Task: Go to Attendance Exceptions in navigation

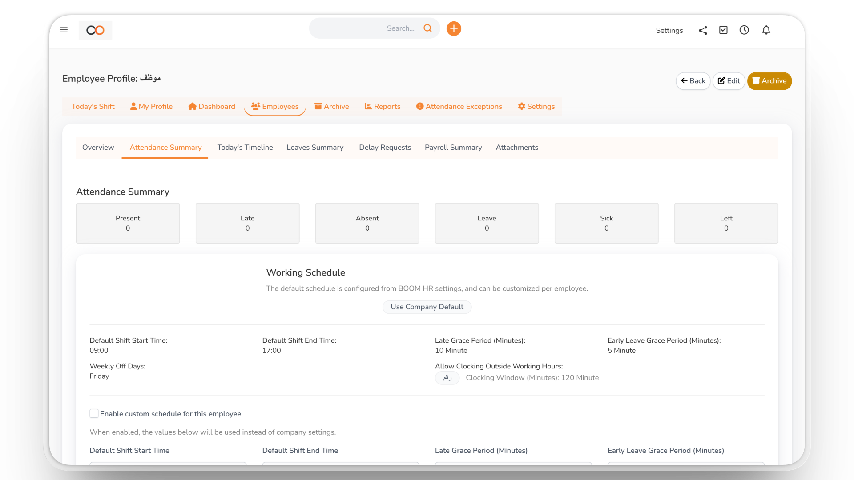Action: click(x=459, y=107)
